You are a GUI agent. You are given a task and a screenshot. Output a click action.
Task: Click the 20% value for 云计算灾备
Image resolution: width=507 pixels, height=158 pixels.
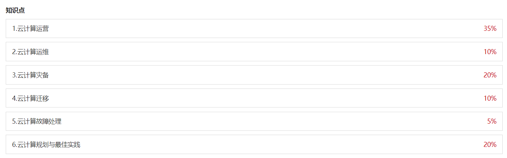[x=490, y=75]
